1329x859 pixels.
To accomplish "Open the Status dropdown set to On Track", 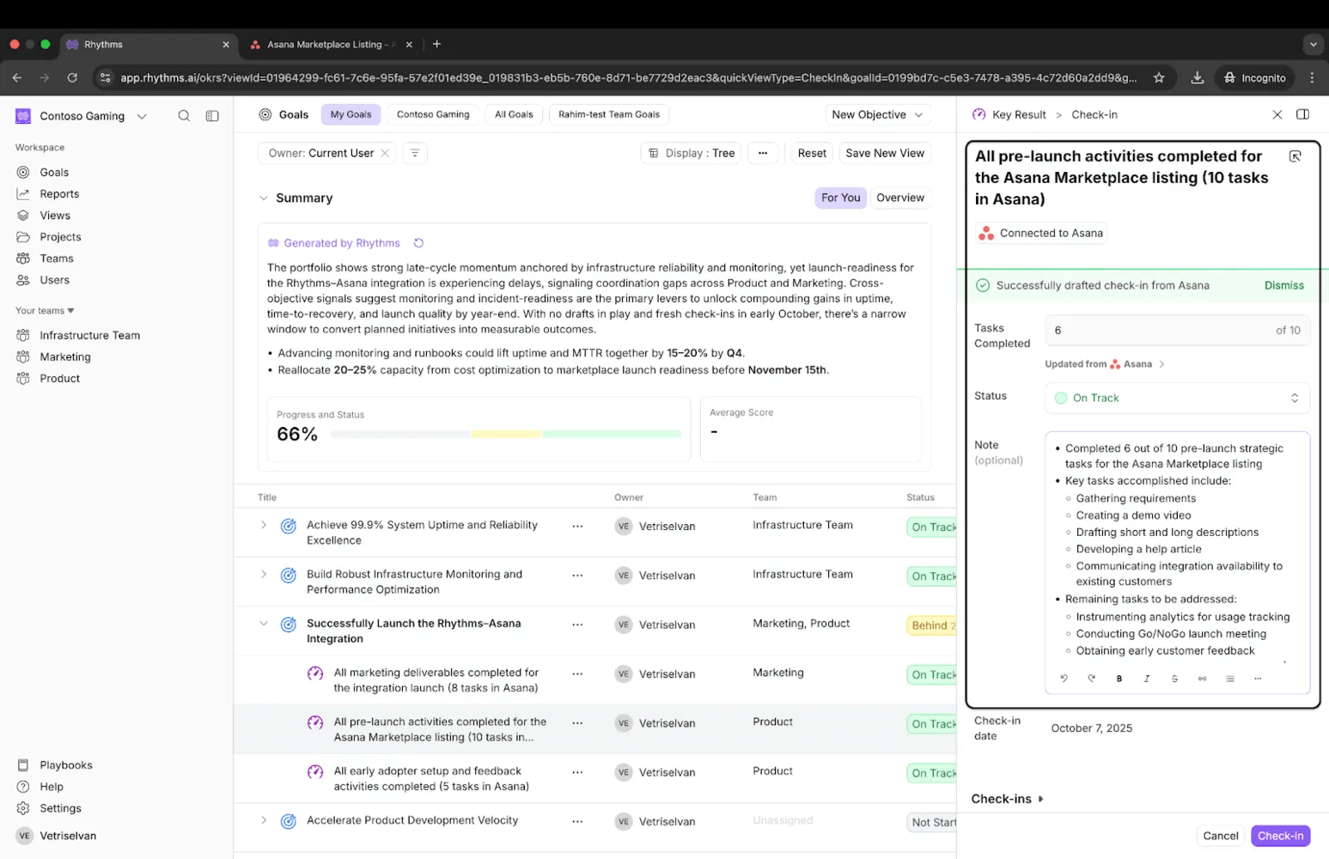I will [x=1177, y=398].
